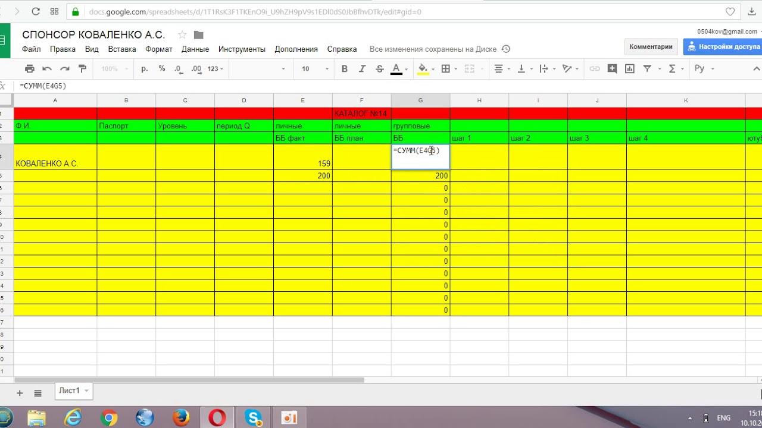Select the Лист1 sheet tab
762x428 pixels.
coord(74,391)
